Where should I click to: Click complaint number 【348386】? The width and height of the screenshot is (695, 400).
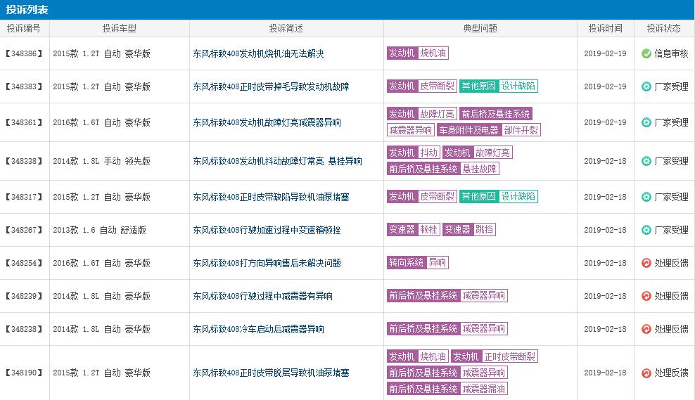(x=25, y=53)
